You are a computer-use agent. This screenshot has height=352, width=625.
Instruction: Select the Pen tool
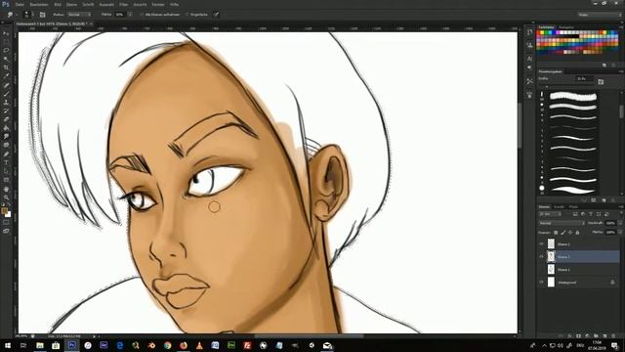6,154
